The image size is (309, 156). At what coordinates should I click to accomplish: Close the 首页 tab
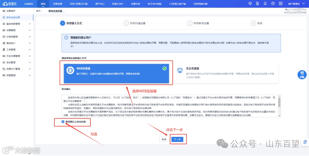click(42, 11)
